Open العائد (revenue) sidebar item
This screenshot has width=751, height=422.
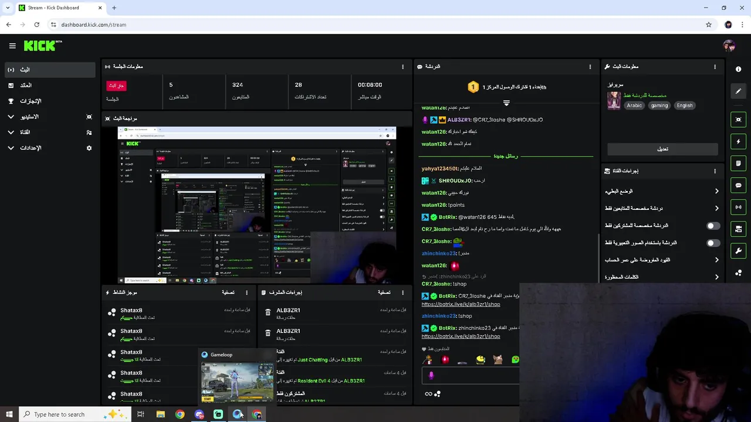coord(49,86)
